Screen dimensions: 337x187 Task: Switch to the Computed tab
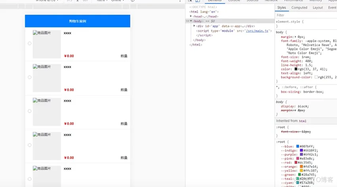[299, 8]
